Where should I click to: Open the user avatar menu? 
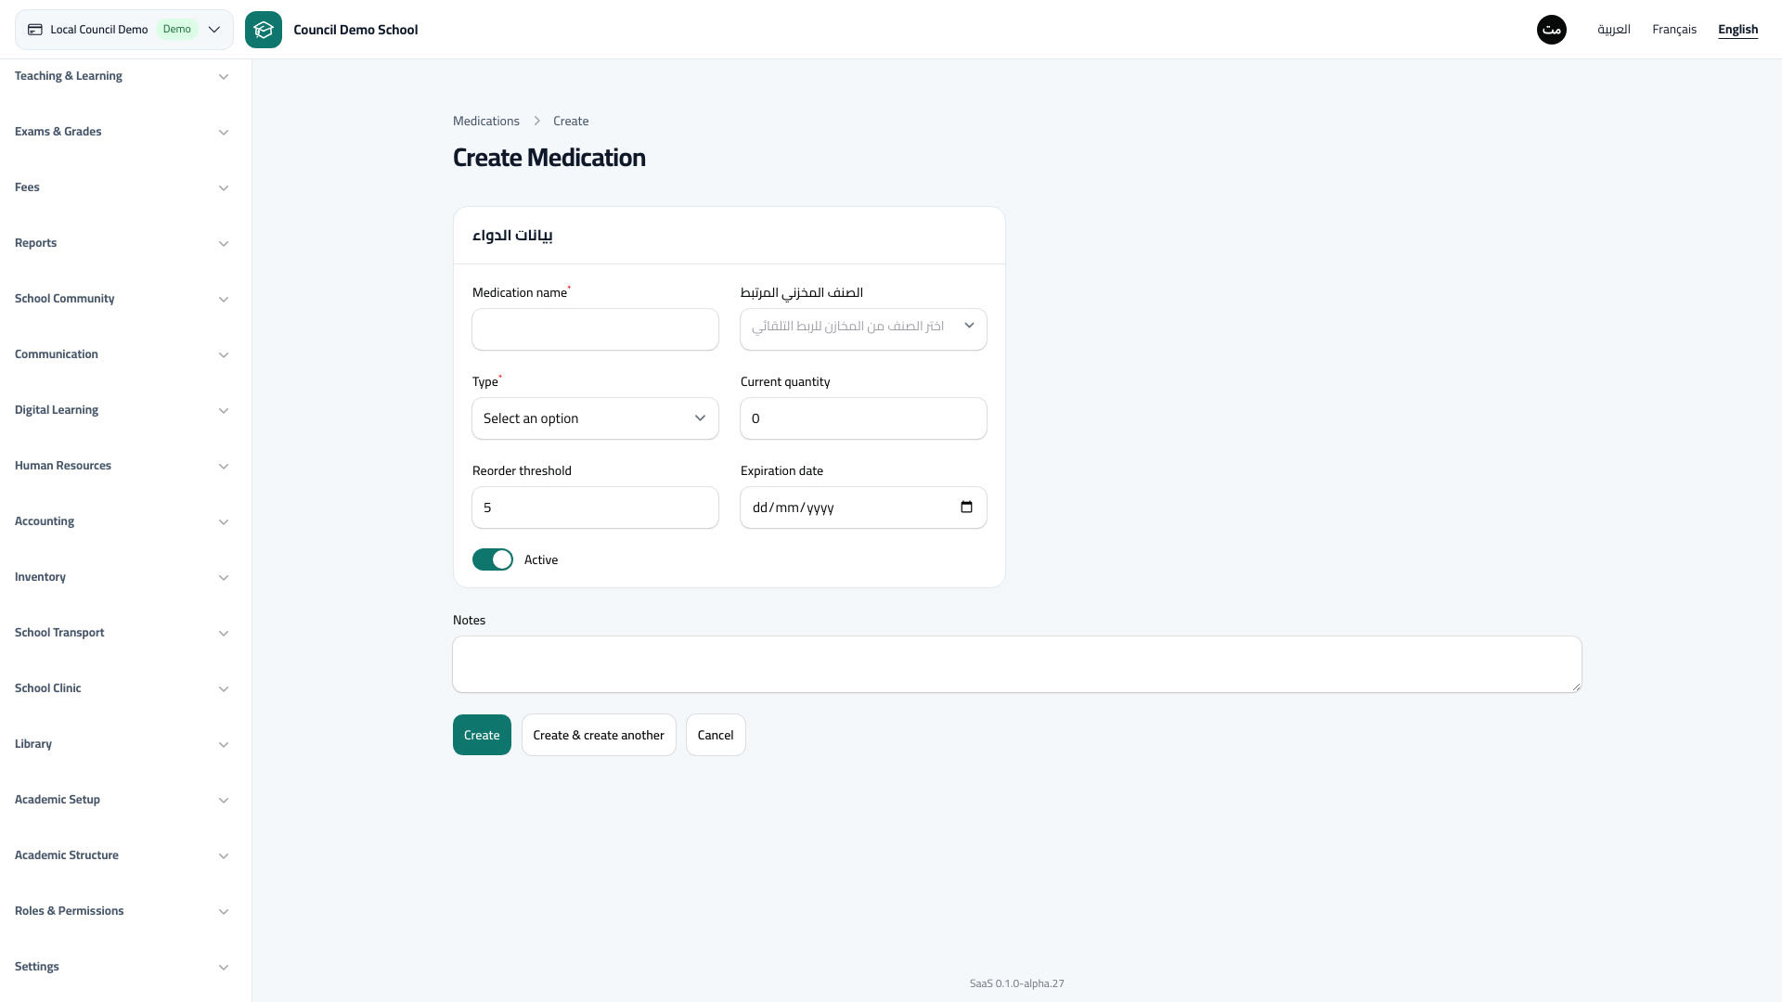click(1552, 30)
